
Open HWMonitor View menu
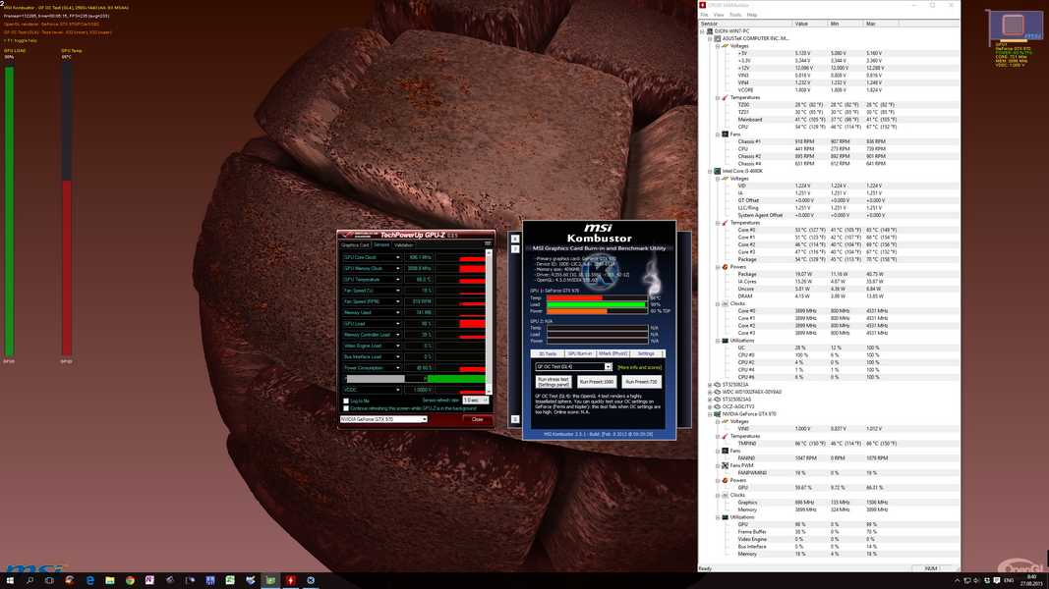pos(719,15)
